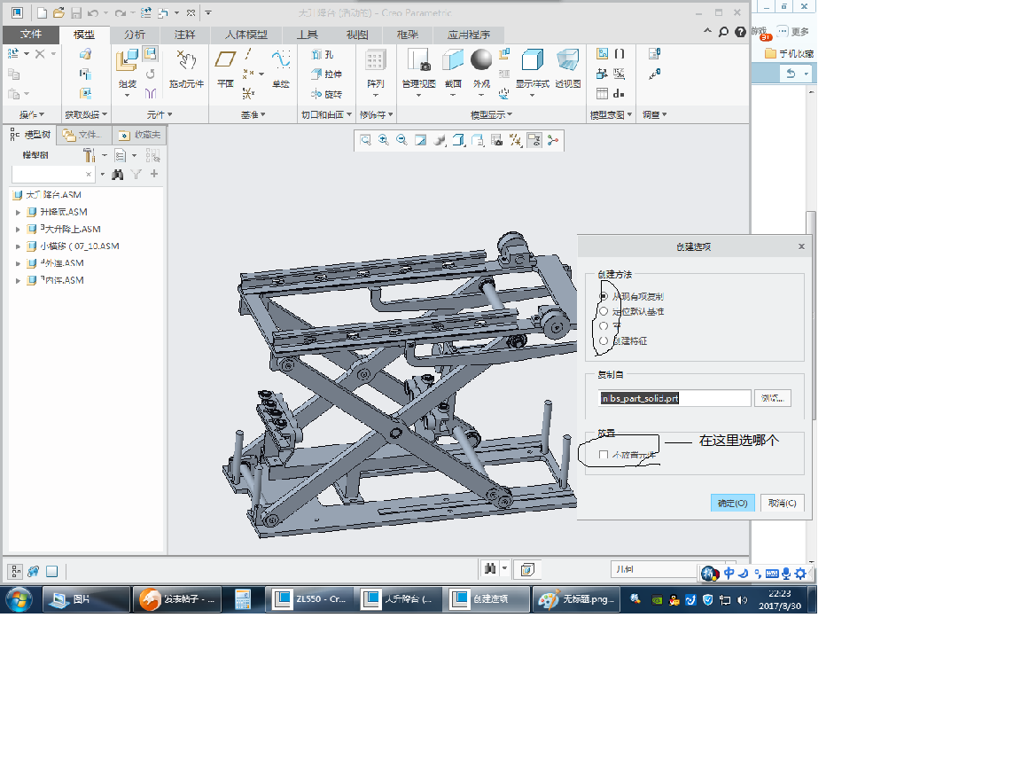
Task: Toggle the annotation display icon in graphics toolbar
Action: click(534, 140)
